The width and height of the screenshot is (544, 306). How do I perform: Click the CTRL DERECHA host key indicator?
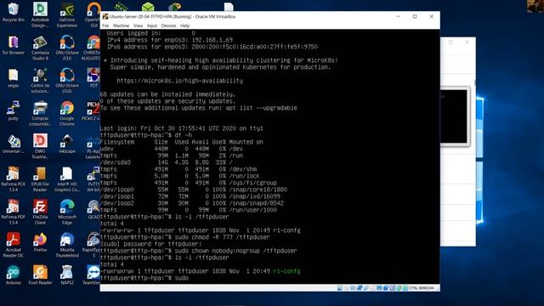(x=422, y=288)
